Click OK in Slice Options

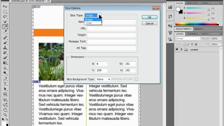tap(149, 17)
